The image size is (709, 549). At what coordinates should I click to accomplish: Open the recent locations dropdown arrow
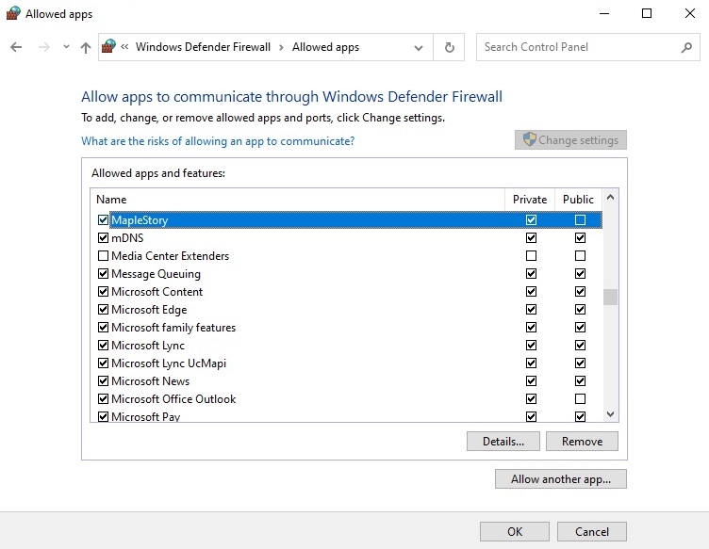66,46
